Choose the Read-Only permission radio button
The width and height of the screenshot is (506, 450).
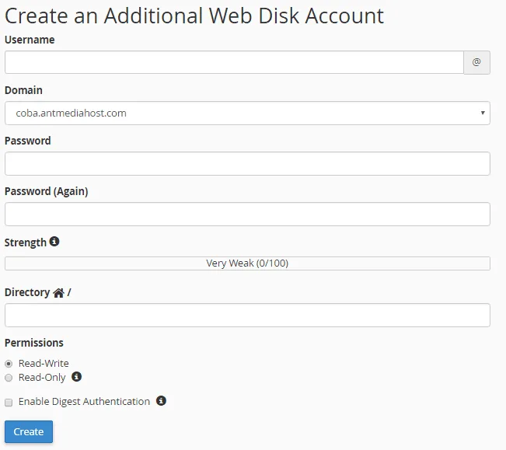coord(9,378)
